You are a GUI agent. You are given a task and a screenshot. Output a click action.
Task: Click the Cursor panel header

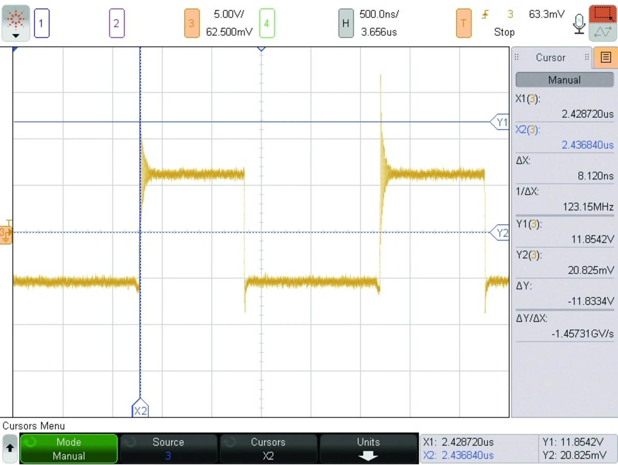(x=550, y=57)
